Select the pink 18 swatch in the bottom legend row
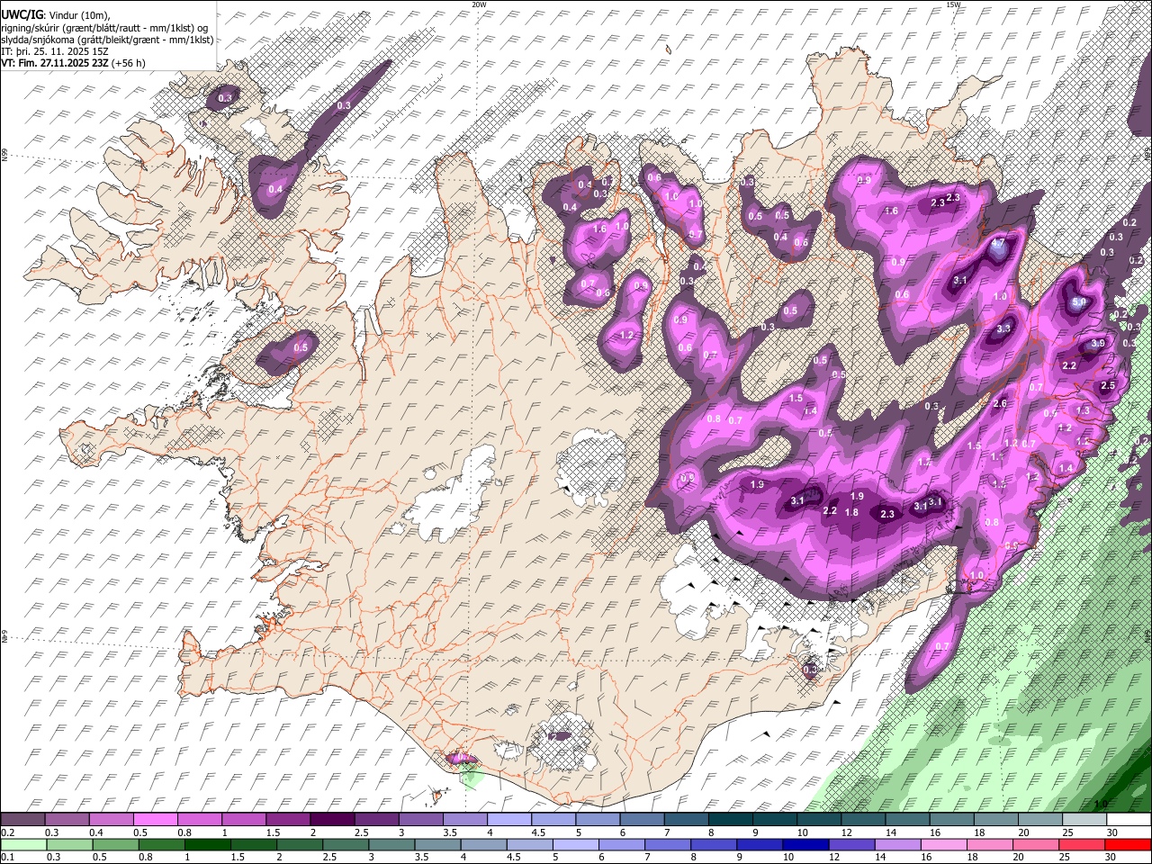The image size is (1152, 864). (988, 844)
